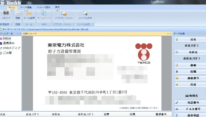
Task: Click the CardMinder application menu button
Action: (2, 3)
